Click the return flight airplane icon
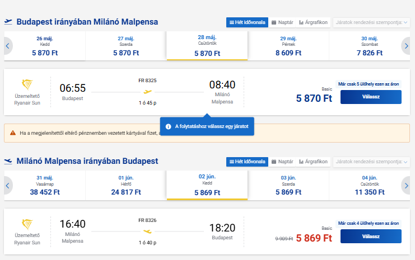Image resolution: width=415 pixels, height=260 pixels. point(148,231)
